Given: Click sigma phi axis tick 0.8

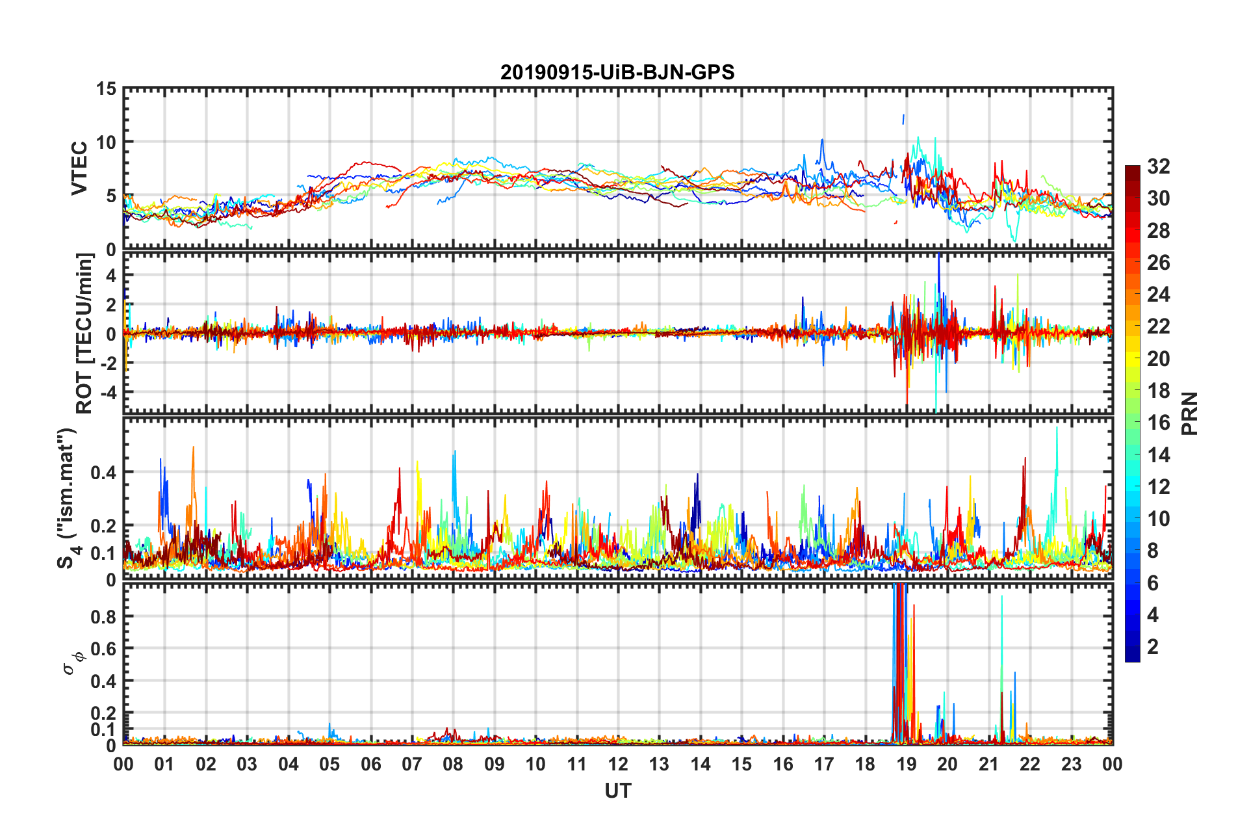Looking at the screenshot, I should point(103,616).
